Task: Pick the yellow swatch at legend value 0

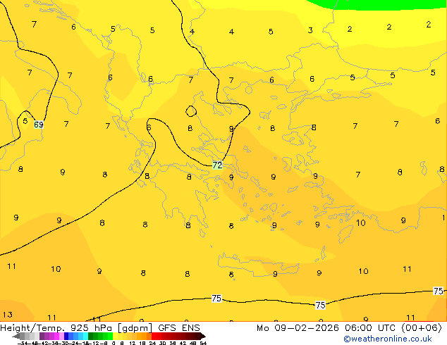Action: [x=116, y=336]
